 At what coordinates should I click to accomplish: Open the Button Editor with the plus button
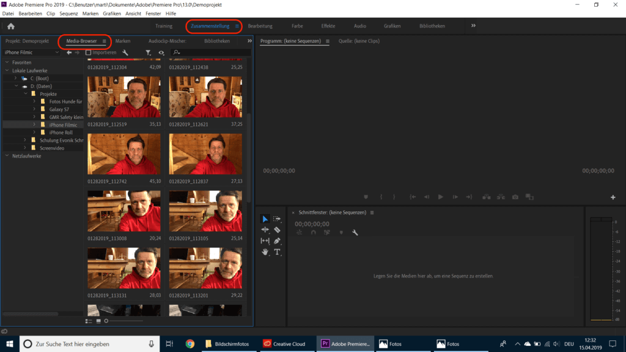point(613,197)
